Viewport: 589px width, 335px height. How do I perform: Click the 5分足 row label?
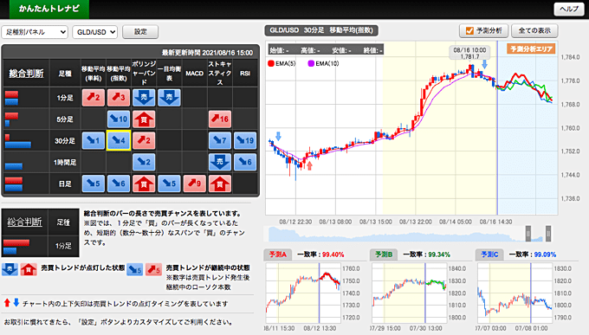click(65, 119)
